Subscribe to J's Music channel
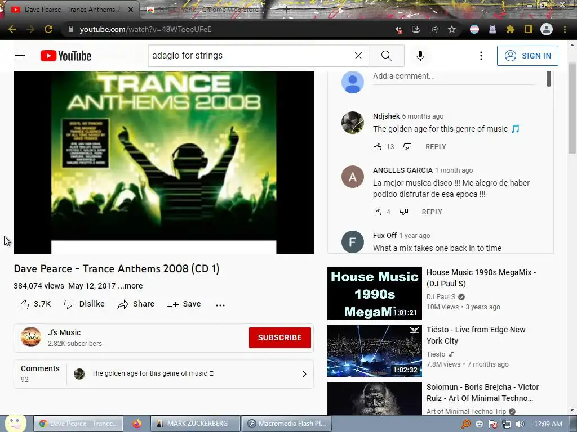Screen dimensions: 577x432 (x=279, y=337)
